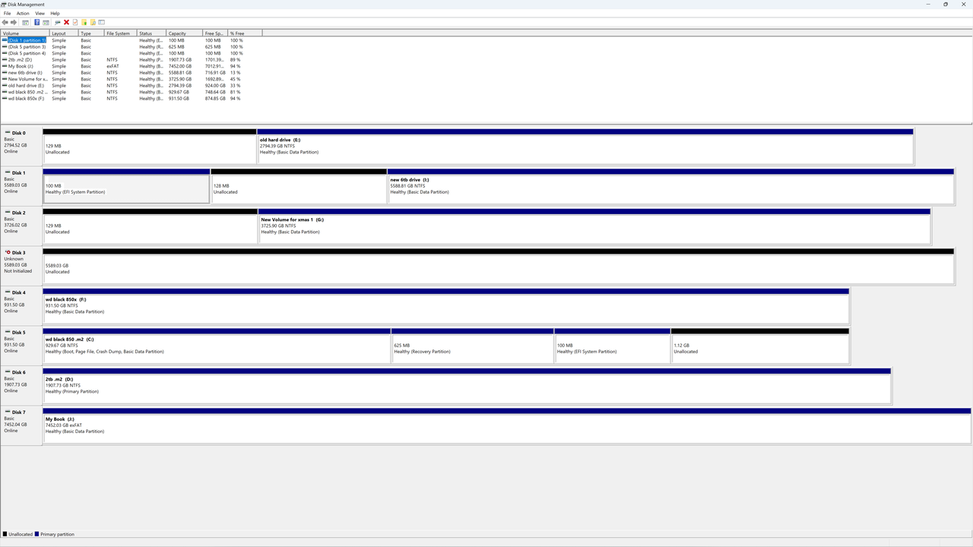Click drive icon of My Book (J:) list row
Screen dimensions: 973x547
coord(5,66)
